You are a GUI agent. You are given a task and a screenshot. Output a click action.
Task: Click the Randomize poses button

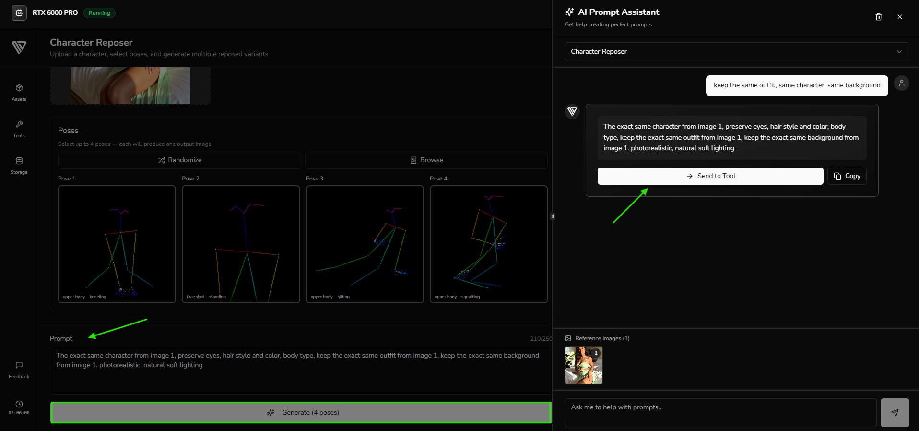[x=179, y=160]
